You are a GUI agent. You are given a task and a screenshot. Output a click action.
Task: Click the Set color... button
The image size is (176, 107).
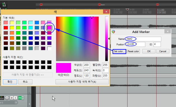(119, 51)
